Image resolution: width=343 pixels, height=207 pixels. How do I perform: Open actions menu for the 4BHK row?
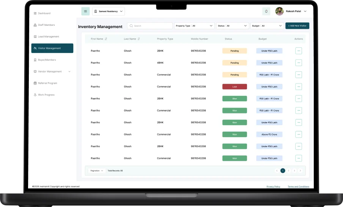click(x=299, y=63)
